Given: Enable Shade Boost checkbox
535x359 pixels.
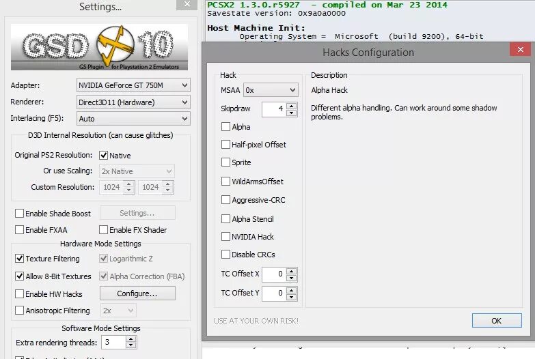Looking at the screenshot, I should pyautogui.click(x=19, y=214).
